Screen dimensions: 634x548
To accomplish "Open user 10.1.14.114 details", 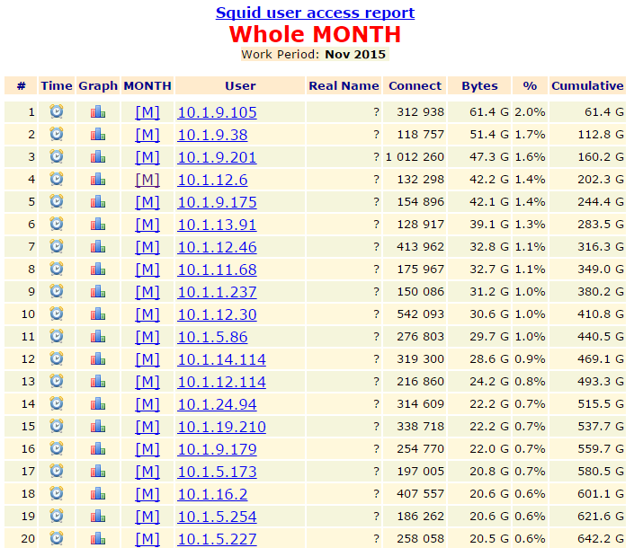I will point(221,359).
